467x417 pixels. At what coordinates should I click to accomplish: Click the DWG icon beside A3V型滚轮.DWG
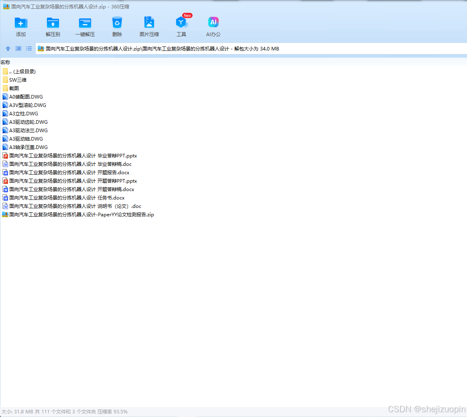tap(5, 105)
